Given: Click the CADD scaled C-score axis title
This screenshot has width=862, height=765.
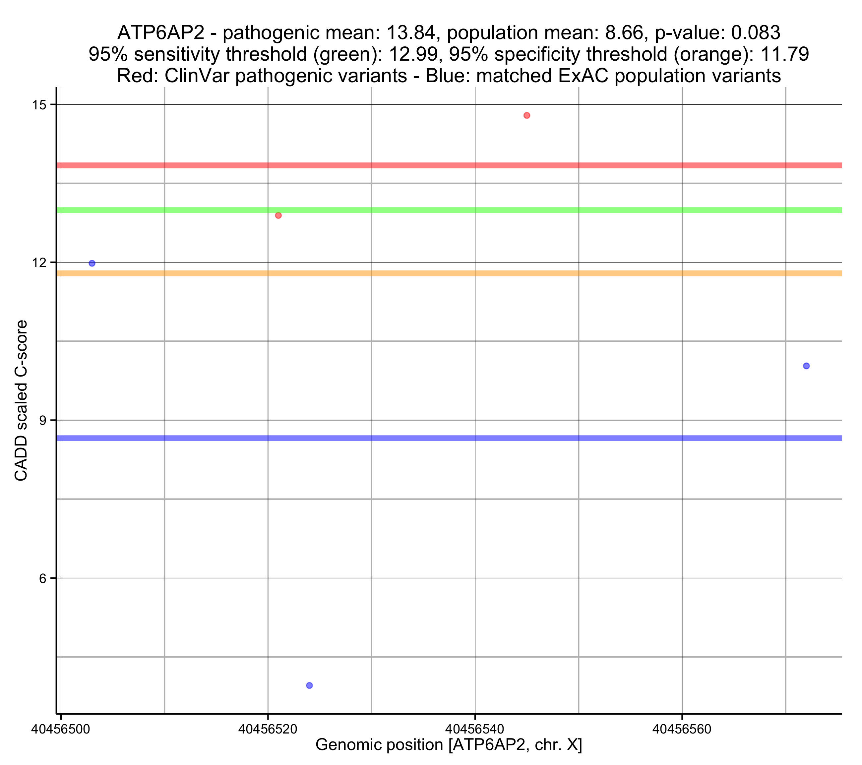Looking at the screenshot, I should (x=21, y=401).
